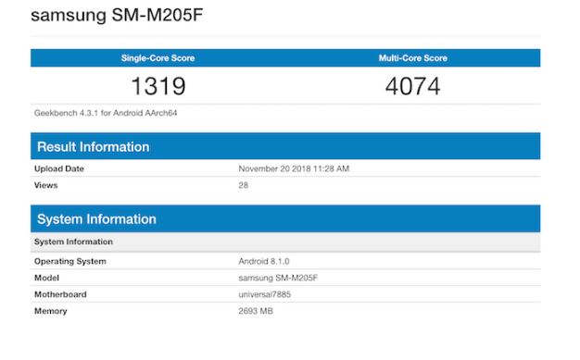The width and height of the screenshot is (580, 360).
Task: Click the multi-core score value 4074
Action: click(x=413, y=86)
